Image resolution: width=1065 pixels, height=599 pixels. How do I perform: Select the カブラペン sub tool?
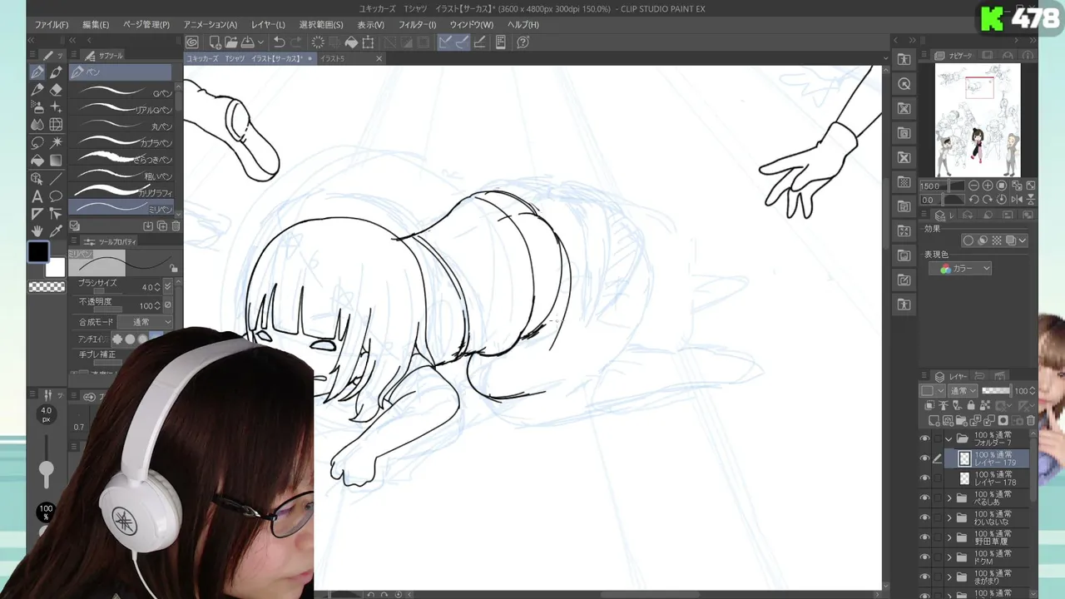[x=121, y=143]
